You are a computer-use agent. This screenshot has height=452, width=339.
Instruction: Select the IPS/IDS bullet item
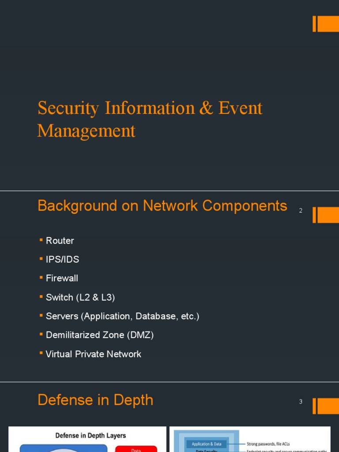point(62,260)
